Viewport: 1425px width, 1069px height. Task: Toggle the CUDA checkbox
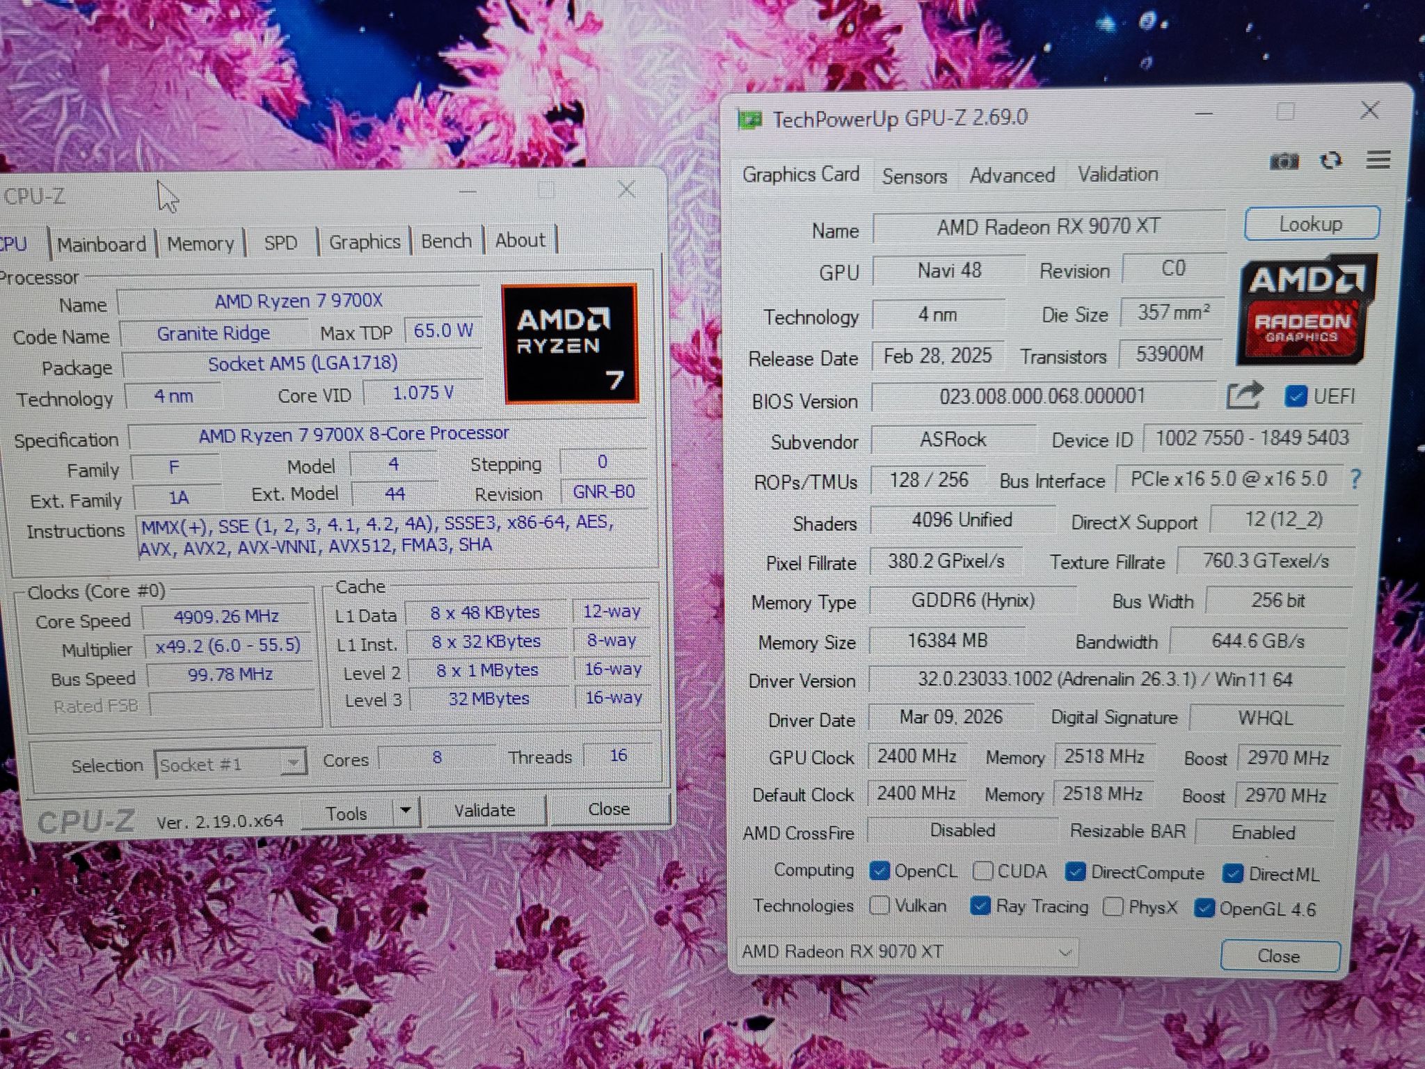click(983, 871)
